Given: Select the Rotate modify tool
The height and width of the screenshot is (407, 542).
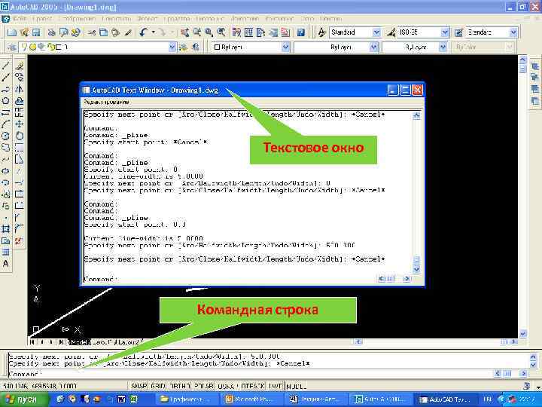Looking at the screenshot, I should pos(19,136).
